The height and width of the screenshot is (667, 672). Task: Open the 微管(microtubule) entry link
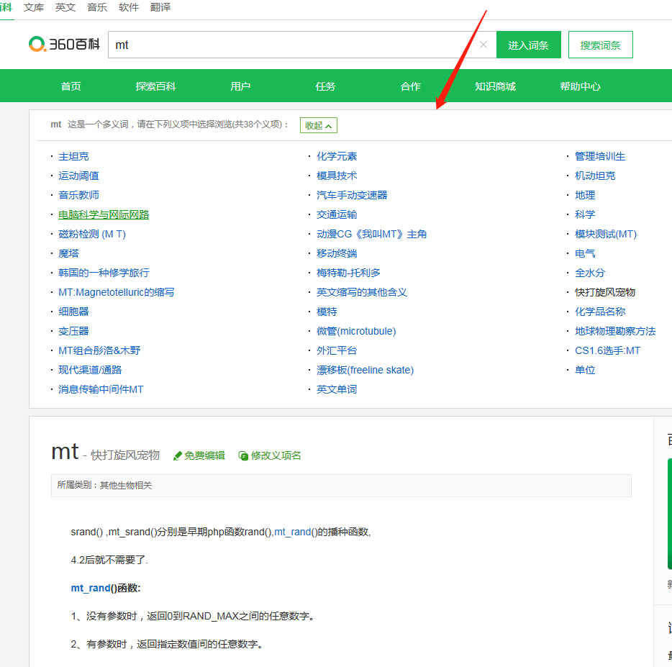pyautogui.click(x=356, y=331)
